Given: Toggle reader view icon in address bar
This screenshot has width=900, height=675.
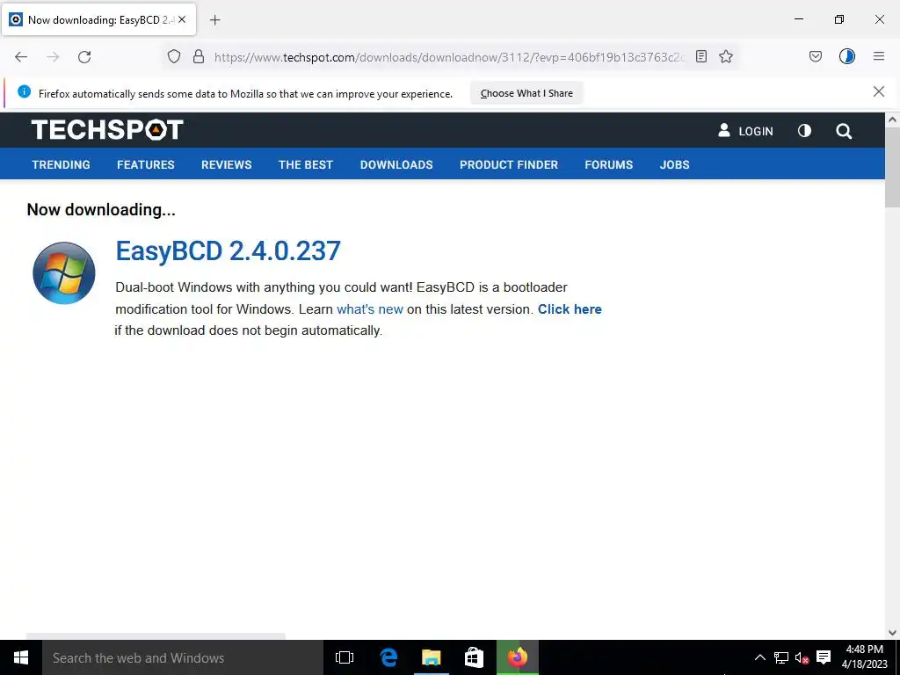Looking at the screenshot, I should pyautogui.click(x=700, y=56).
